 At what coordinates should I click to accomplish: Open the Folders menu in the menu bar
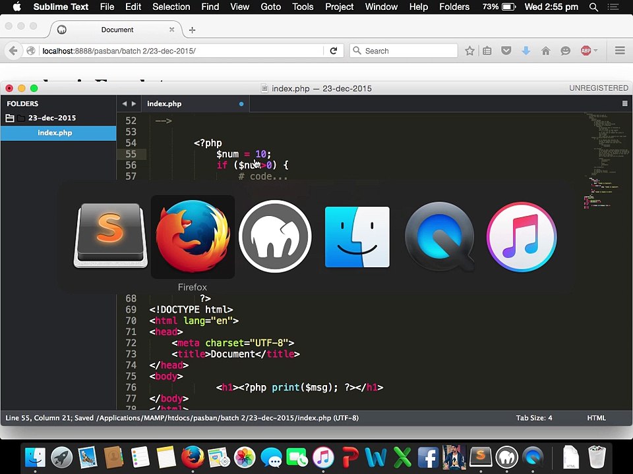tap(454, 7)
